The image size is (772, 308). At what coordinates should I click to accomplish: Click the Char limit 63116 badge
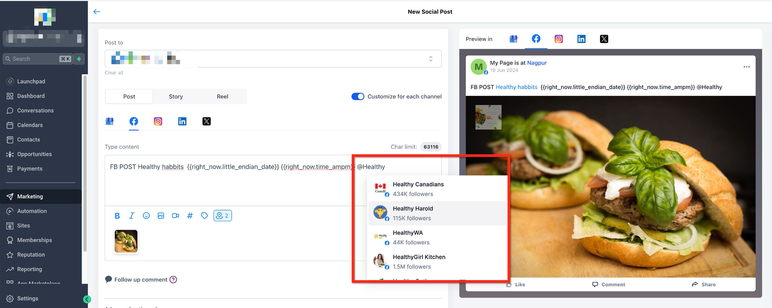pos(431,147)
